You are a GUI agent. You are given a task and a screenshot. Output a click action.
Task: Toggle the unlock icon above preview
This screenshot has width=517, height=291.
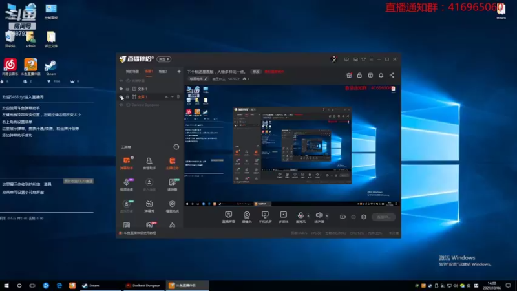tap(359, 75)
